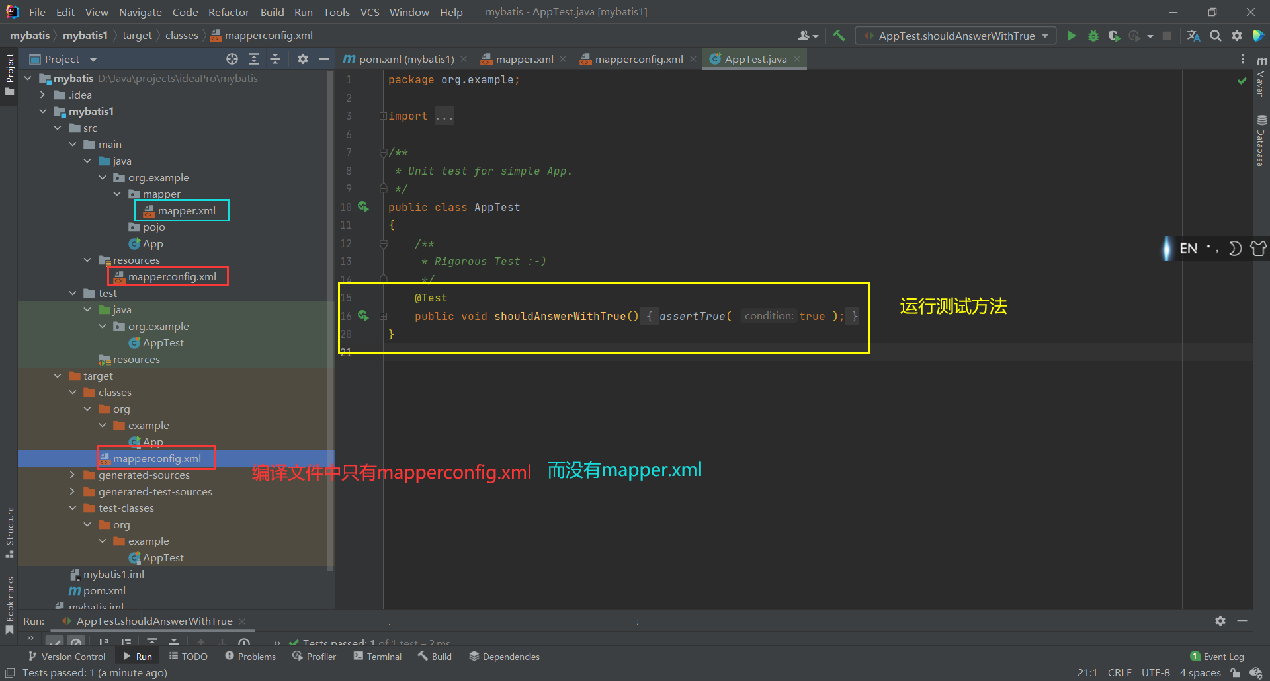1270x681 pixels.
Task: Toggle the tool window quick-access icon in the status bar
Action: pos(10,672)
